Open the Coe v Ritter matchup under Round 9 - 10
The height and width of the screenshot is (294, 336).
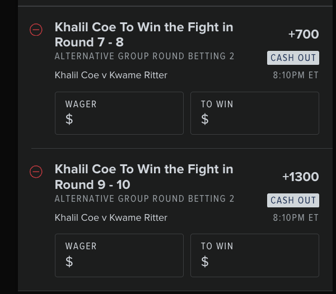coord(111,217)
